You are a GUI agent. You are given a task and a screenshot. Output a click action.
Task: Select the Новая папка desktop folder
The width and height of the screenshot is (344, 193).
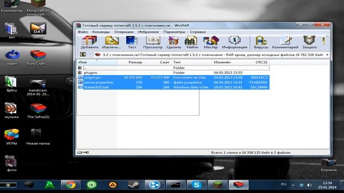pyautogui.click(x=38, y=137)
